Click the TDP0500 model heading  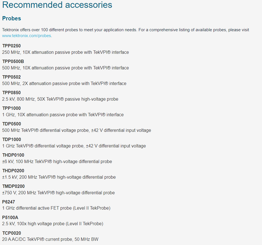point(12,124)
